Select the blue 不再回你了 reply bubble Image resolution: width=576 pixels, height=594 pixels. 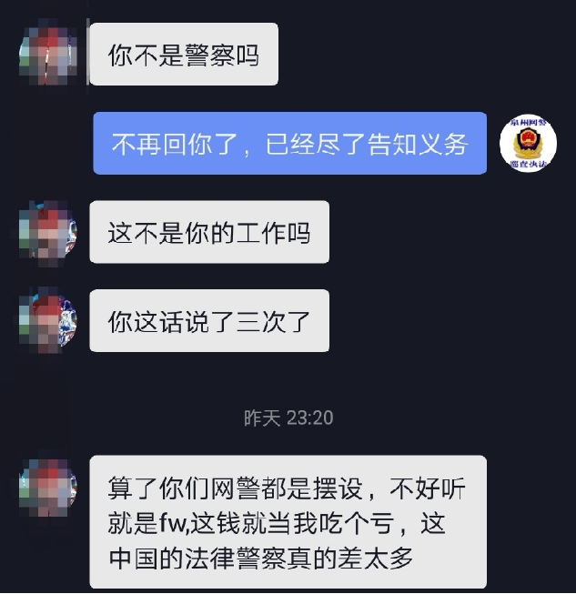coord(290,143)
